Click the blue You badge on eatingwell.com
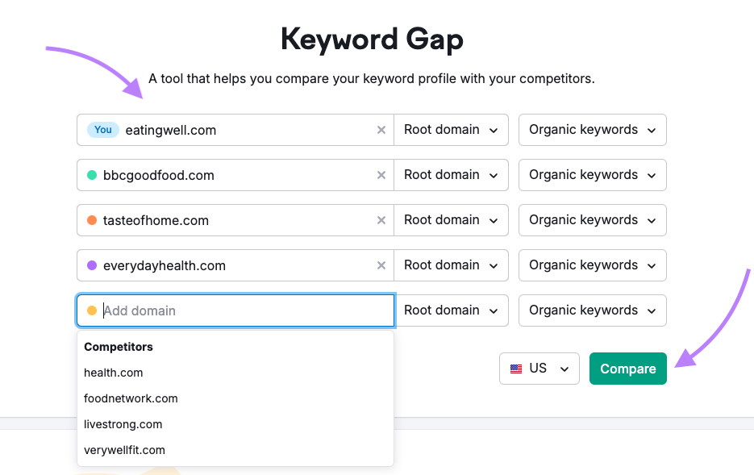 click(x=102, y=130)
